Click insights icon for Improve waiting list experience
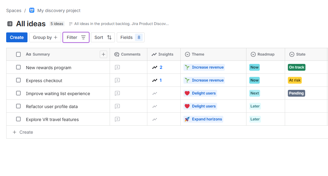Viewport: 328px width, 176px height. pos(155,94)
